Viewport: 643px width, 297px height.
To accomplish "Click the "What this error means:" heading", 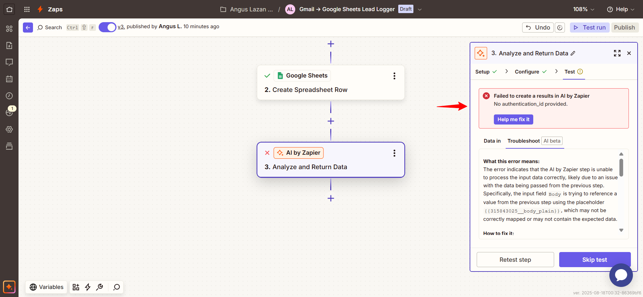I will [511, 161].
